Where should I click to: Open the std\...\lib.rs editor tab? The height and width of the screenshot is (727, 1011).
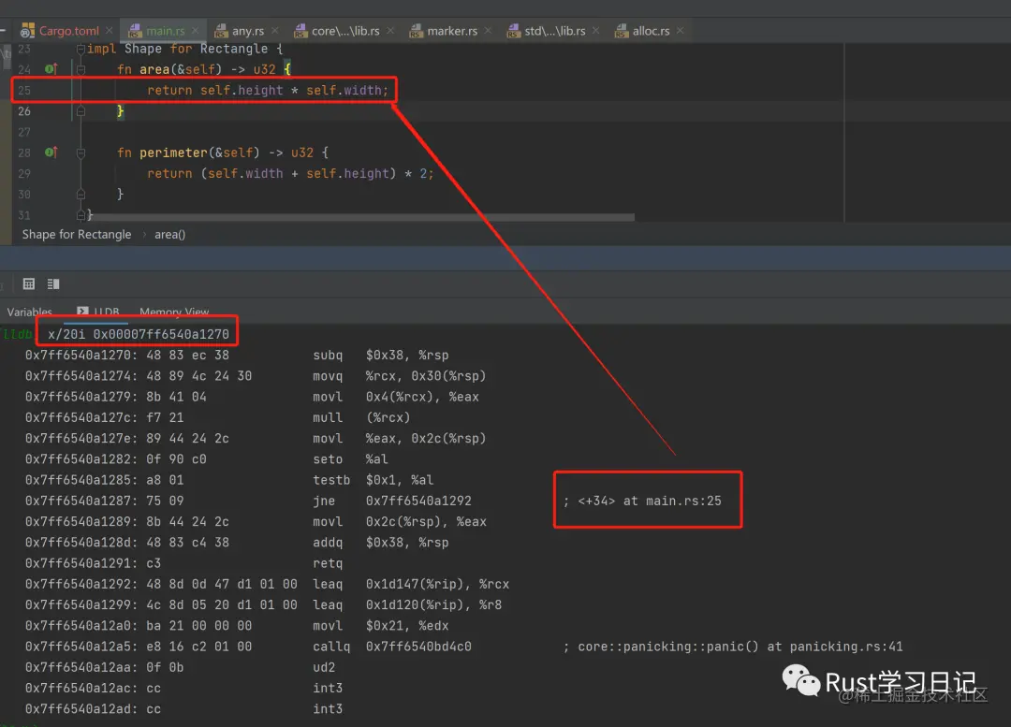coord(555,31)
